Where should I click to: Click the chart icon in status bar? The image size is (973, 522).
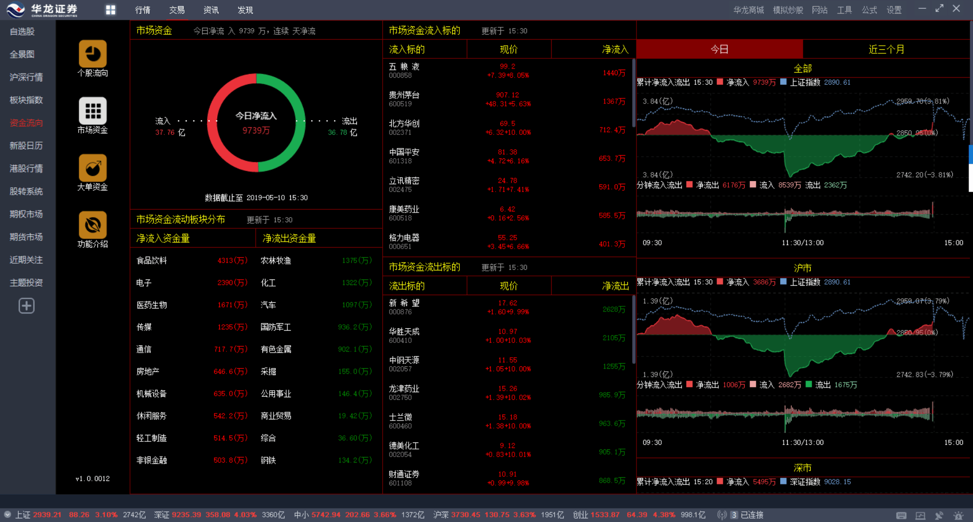point(920,515)
